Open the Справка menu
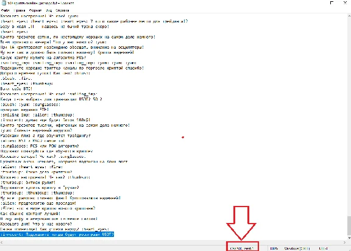351x251 pixels. [62, 10]
